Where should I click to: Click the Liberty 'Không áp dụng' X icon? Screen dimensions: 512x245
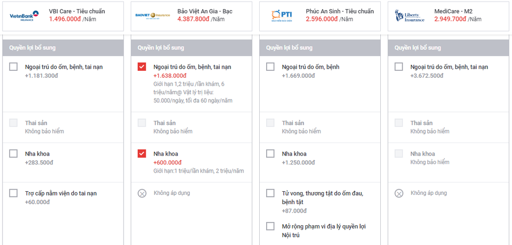399,193
